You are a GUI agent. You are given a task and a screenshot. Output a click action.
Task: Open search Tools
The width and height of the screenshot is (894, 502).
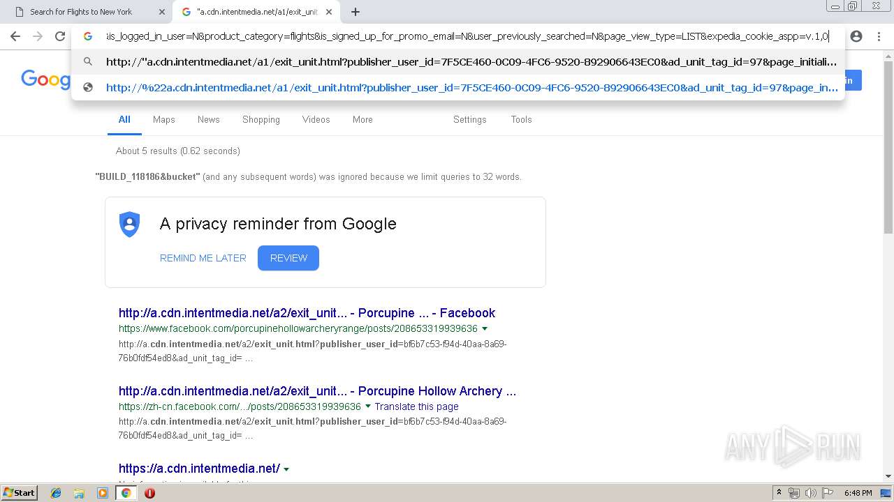pyautogui.click(x=522, y=120)
